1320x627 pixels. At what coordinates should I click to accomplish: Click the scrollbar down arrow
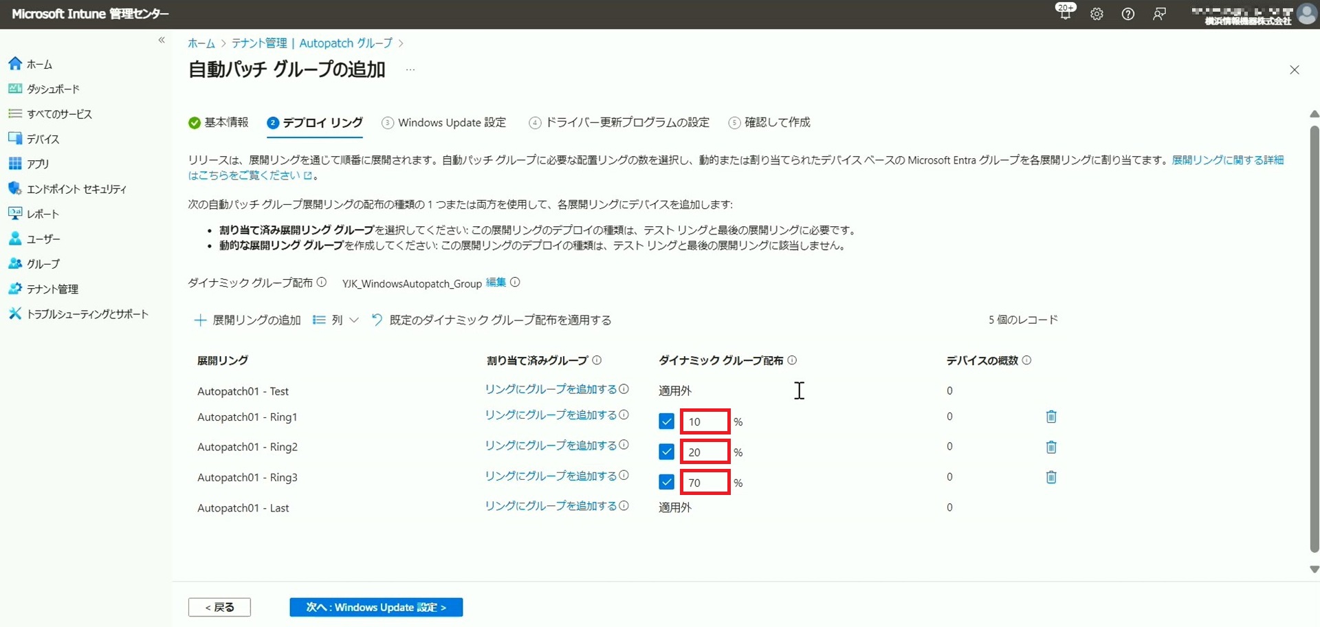click(x=1314, y=569)
